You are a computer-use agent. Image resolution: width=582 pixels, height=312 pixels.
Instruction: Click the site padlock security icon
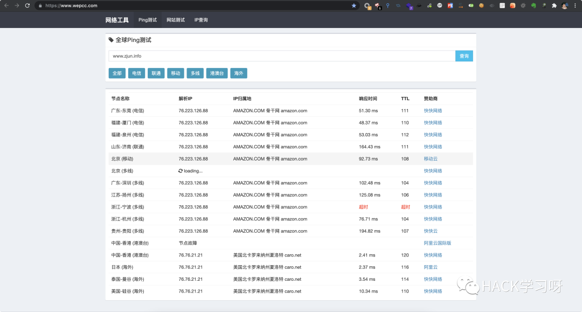pyautogui.click(x=40, y=5)
